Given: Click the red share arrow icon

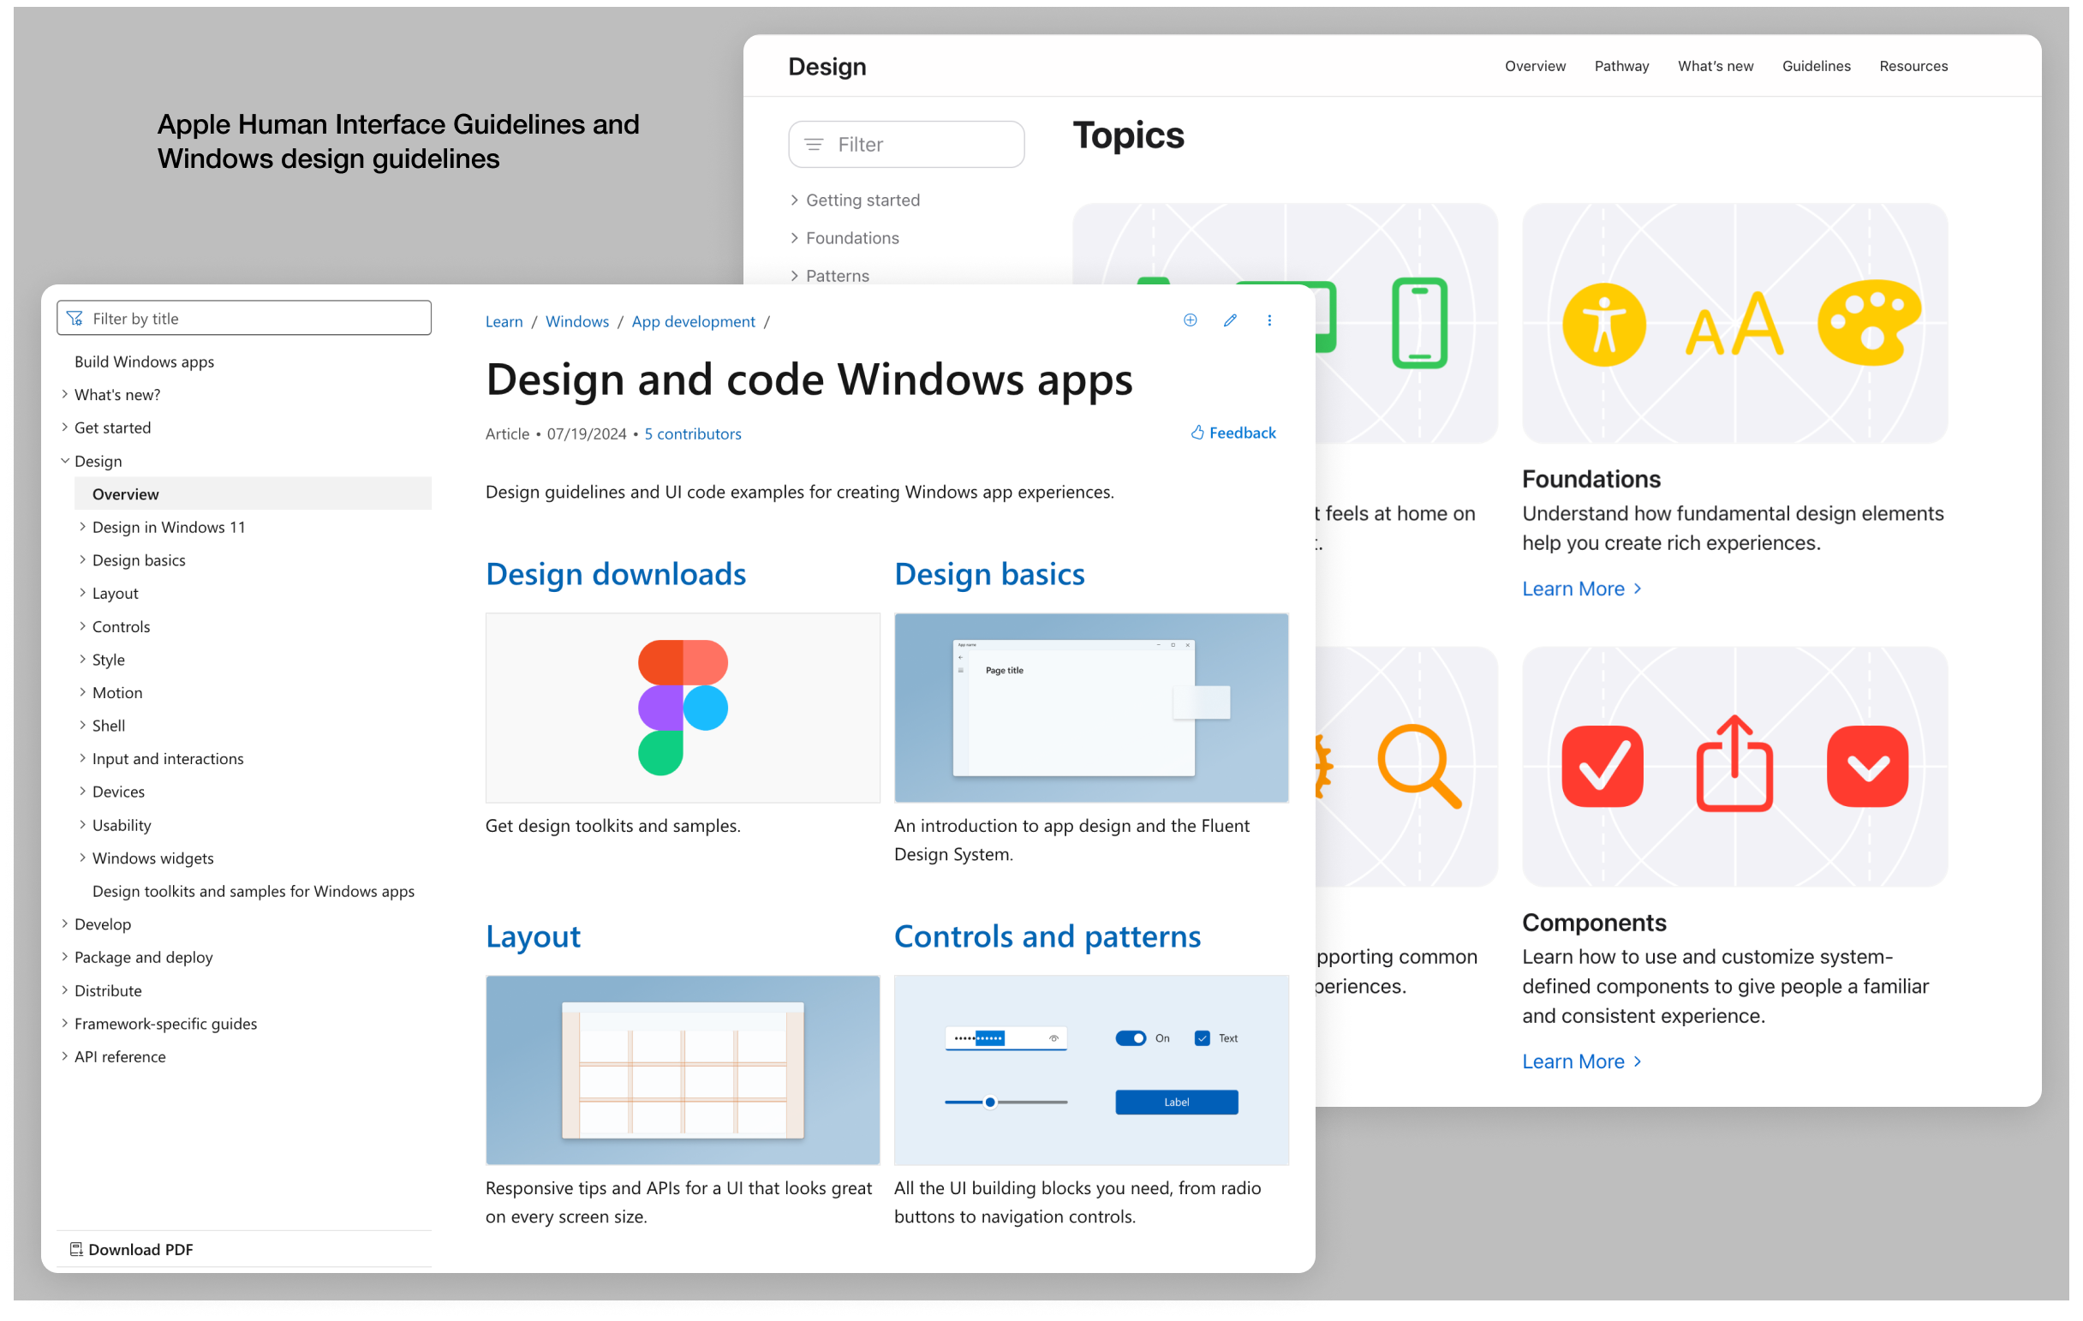Looking at the screenshot, I should pos(1734,763).
